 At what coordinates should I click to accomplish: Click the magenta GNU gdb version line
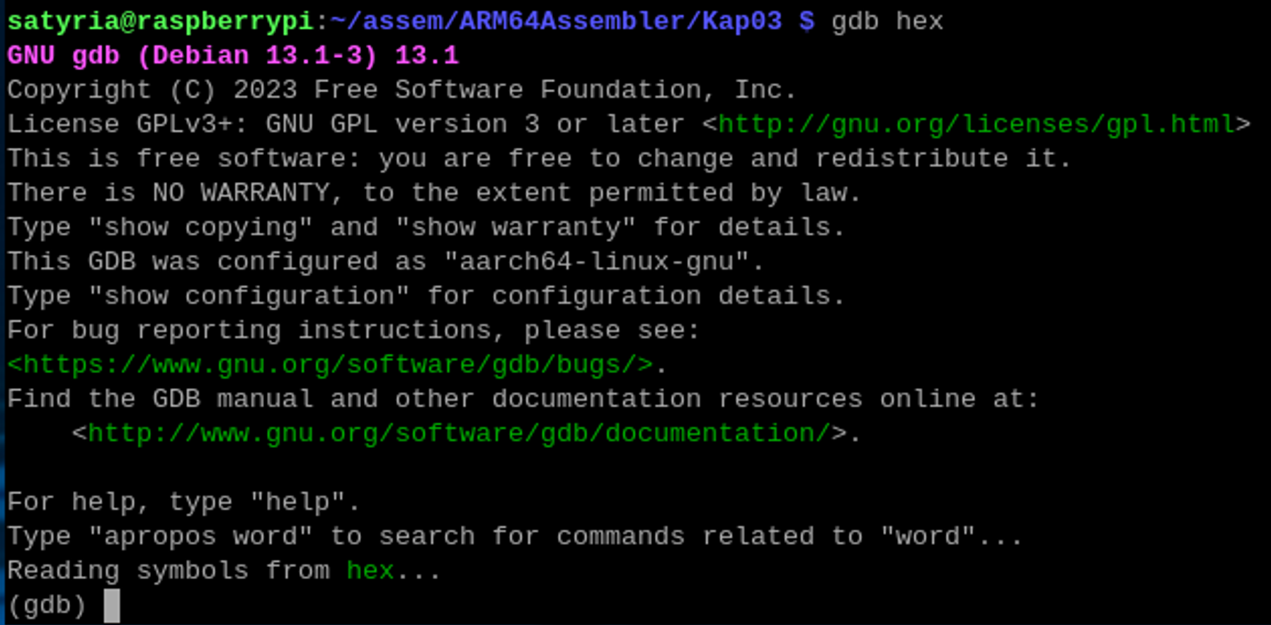(x=233, y=56)
